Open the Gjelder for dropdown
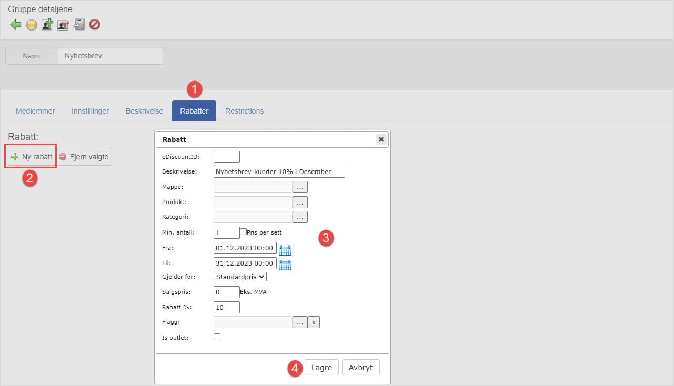The height and width of the screenshot is (386, 674). coord(240,277)
